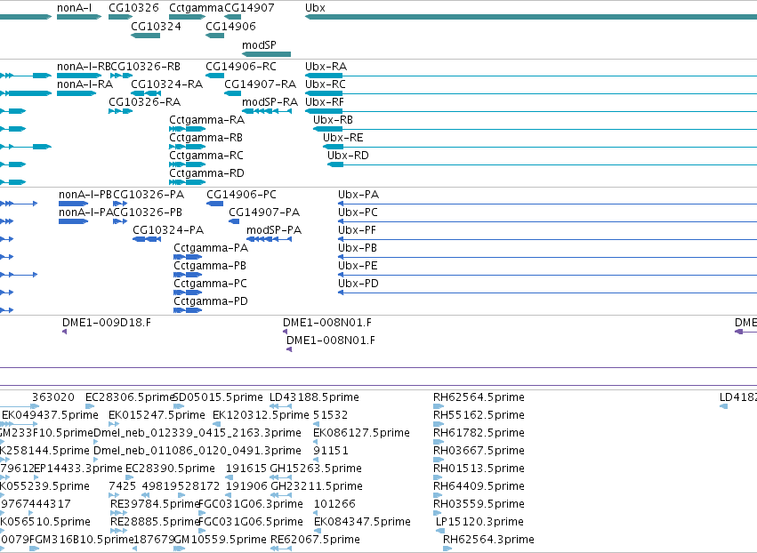Screen dimensions: 757x553
Task: Select the Ubx-PE protein label
Action: [x=358, y=266]
